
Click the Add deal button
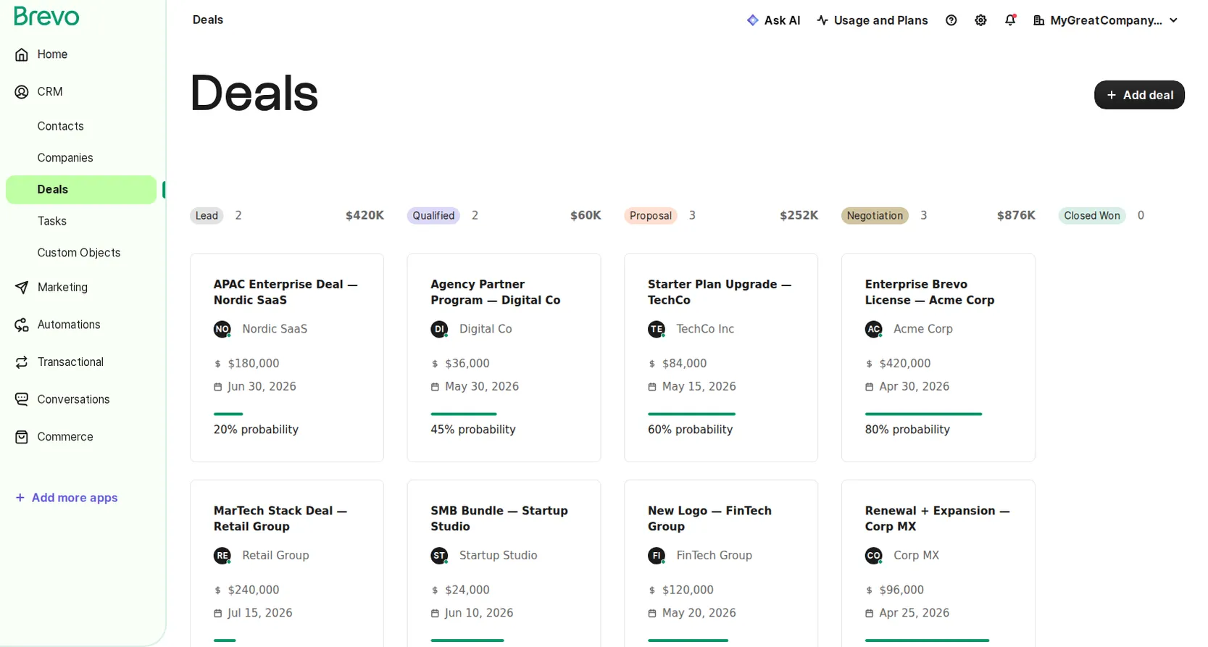pyautogui.click(x=1139, y=95)
